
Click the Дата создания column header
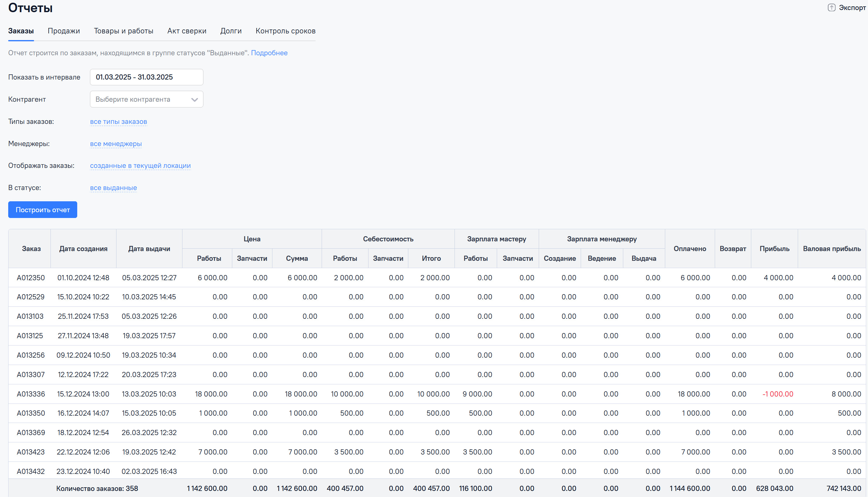pyautogui.click(x=83, y=249)
